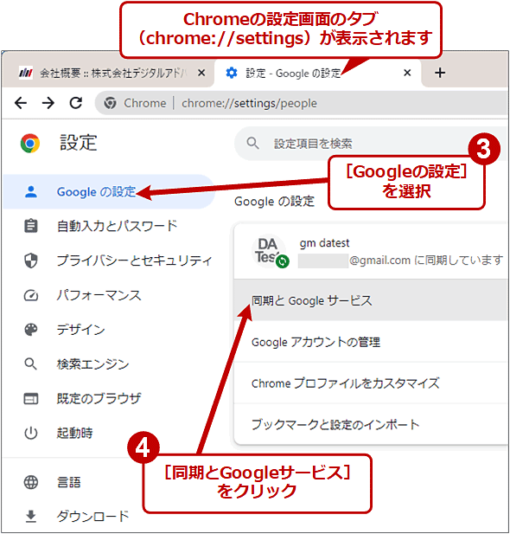Open 同期と Google サービス
Screen dimensions: 510x534
point(371,300)
